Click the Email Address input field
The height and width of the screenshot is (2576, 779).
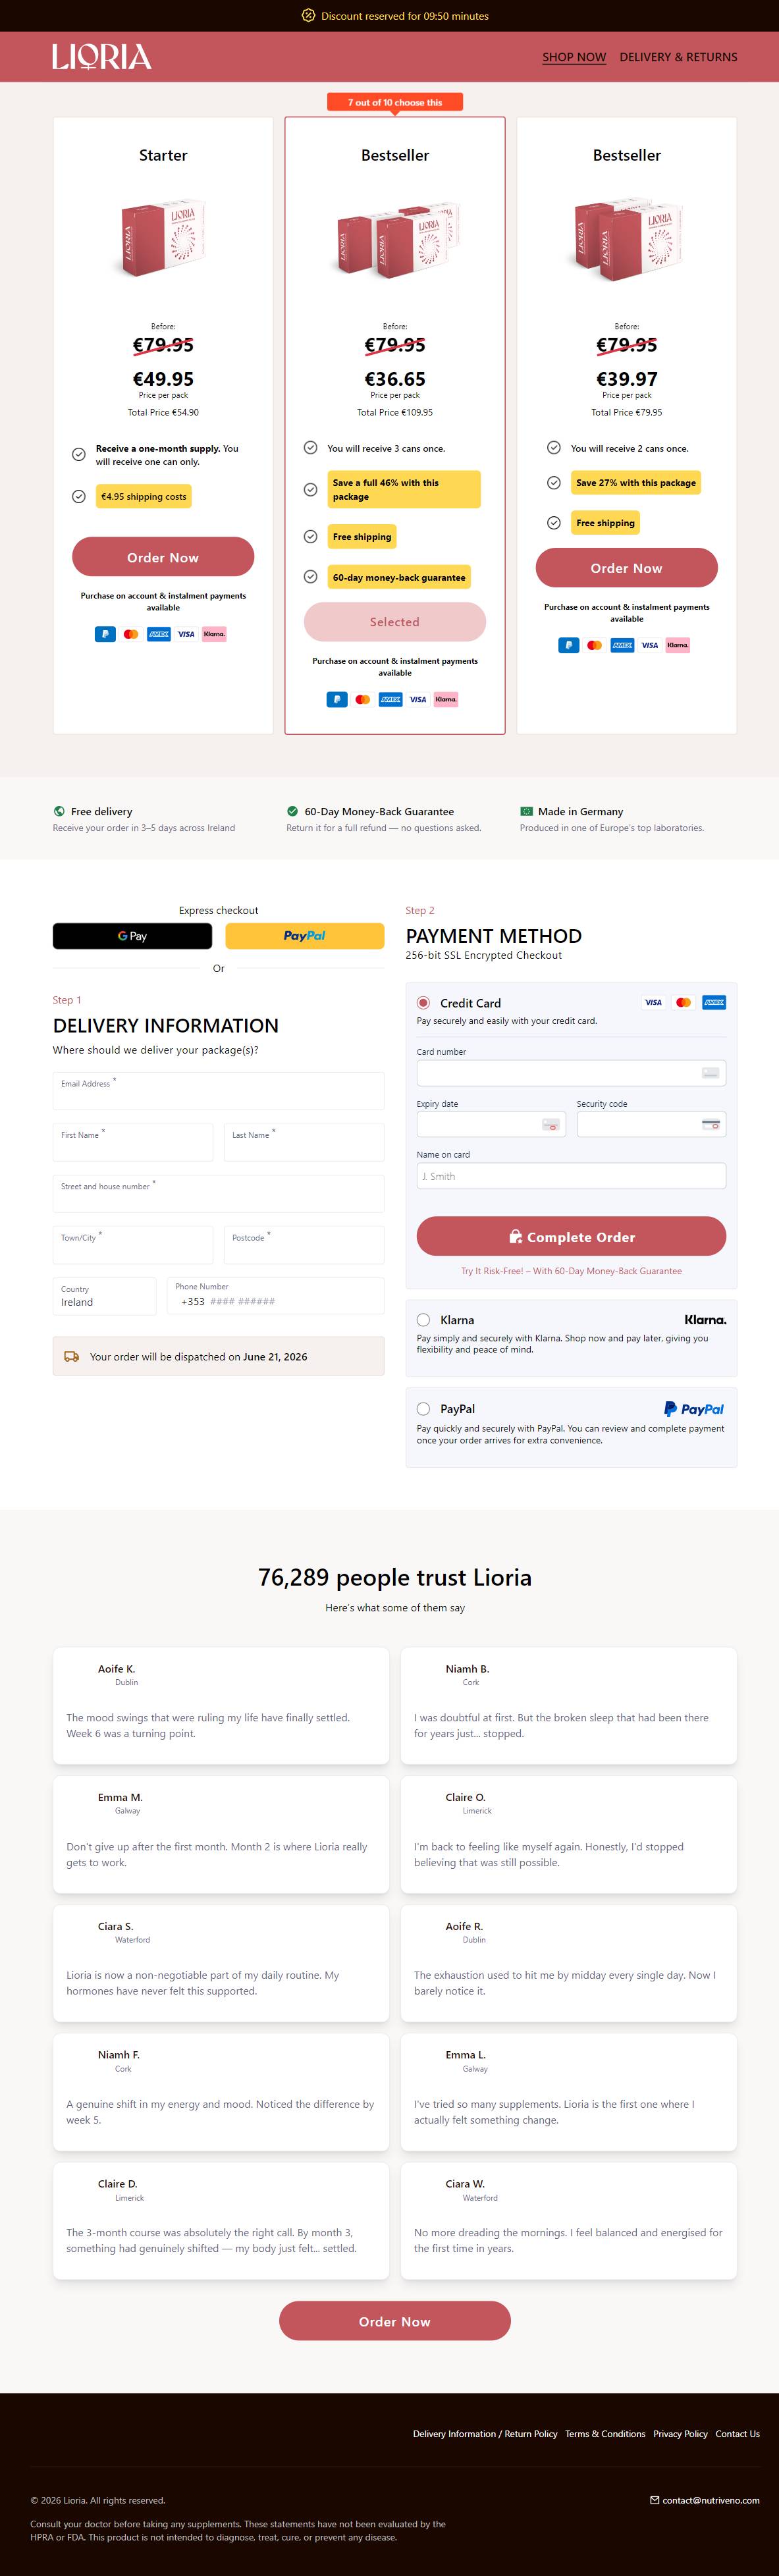coord(218,1091)
